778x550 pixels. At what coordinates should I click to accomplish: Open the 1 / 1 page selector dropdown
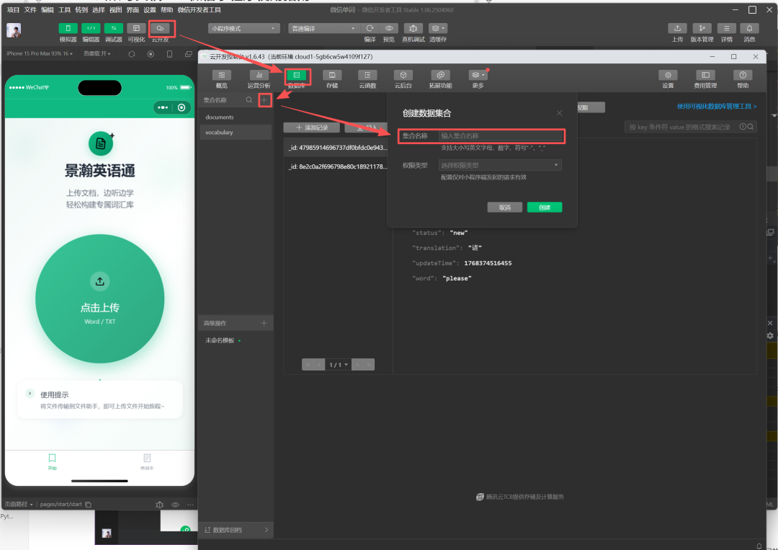339,365
